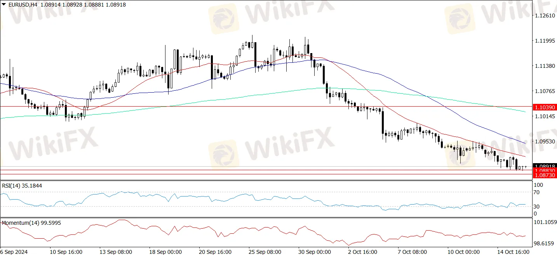Click the 1.12610 price axis label

[x=545, y=16]
